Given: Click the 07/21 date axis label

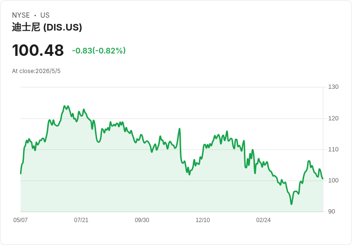Looking at the screenshot, I should coord(81,220).
